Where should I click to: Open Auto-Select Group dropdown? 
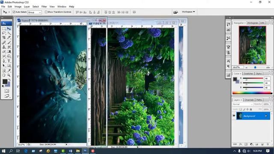[35, 12]
